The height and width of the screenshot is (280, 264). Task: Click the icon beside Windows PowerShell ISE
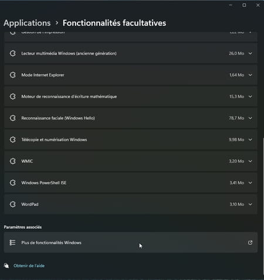pos(13,182)
